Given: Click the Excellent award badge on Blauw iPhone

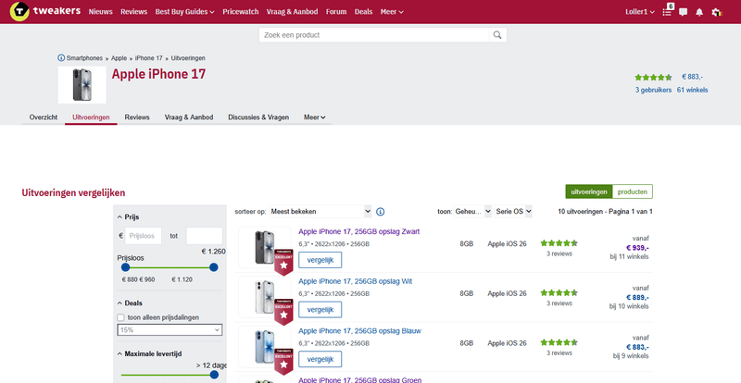Looking at the screenshot, I should [x=283, y=362].
